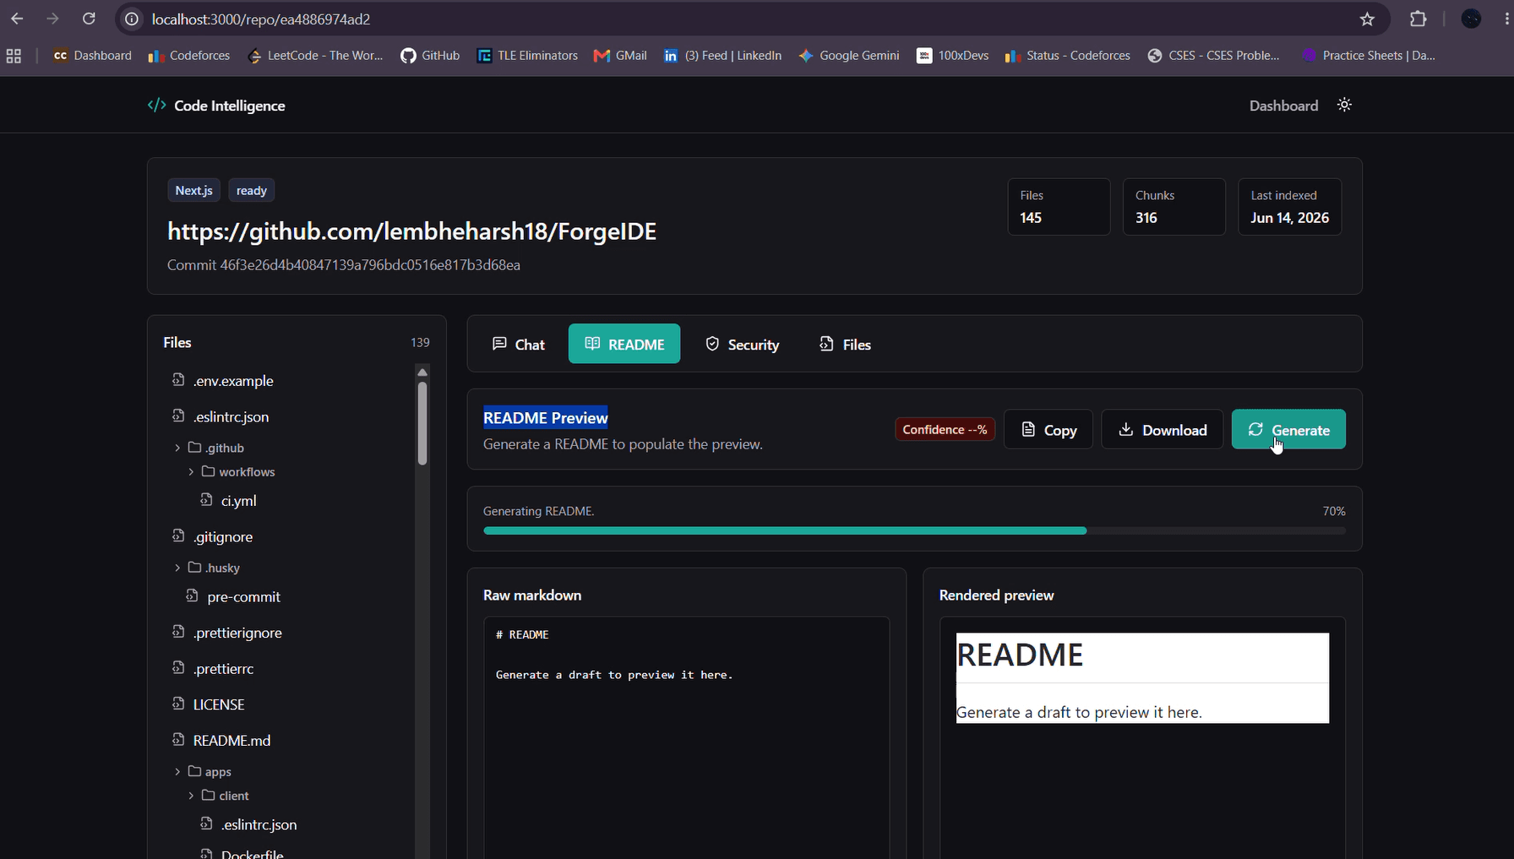Click the rendered README heading

[x=1019, y=655]
